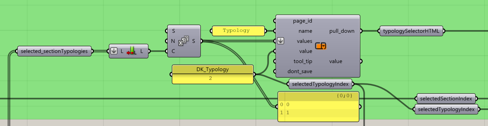Click the DK_Typology panel title
The width and height of the screenshot is (488, 126).
click(212, 69)
